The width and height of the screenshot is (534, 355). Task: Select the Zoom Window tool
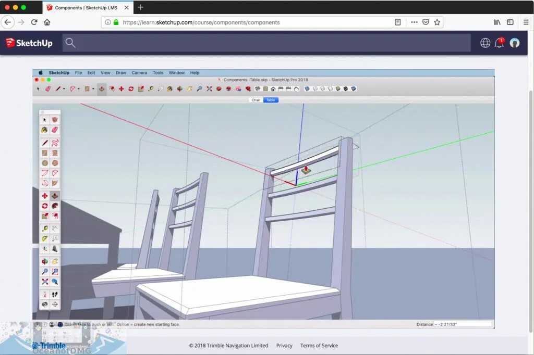tap(54, 271)
